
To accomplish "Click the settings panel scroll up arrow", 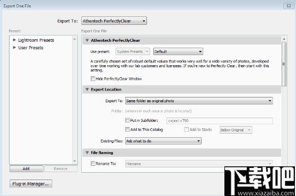I will (x=284, y=39).
